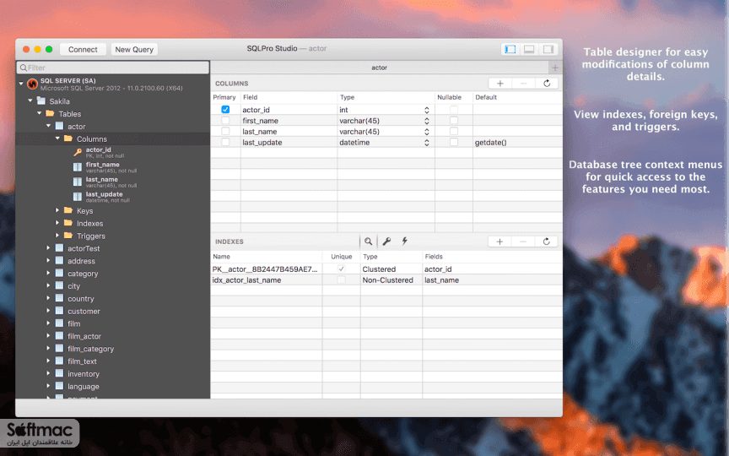
Task: Select the film_actor table in tree
Action: 84,336
